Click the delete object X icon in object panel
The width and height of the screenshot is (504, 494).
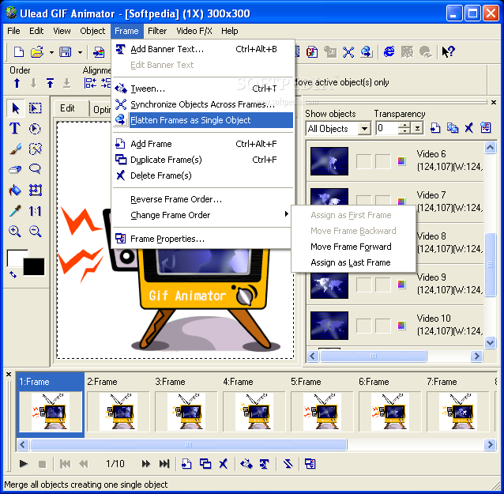click(x=469, y=128)
